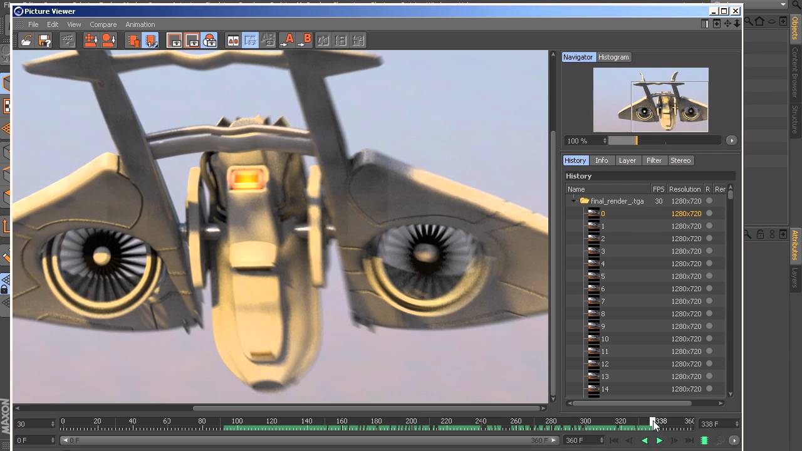Toggle the highlighted number-sequence toolbar icon
The width and height of the screenshot is (802, 451).
point(150,41)
